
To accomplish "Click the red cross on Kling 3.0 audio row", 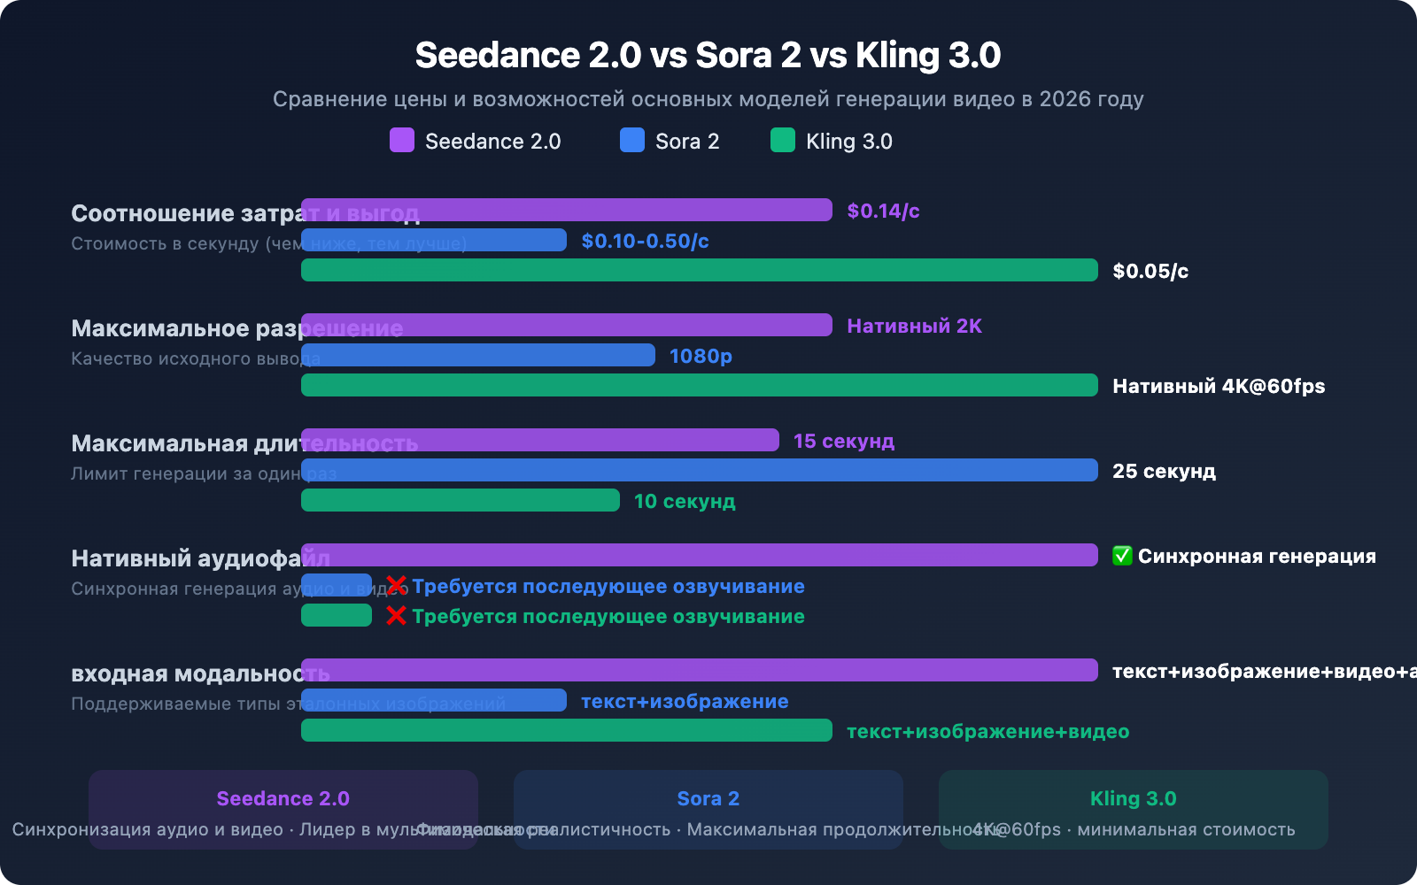I will click(396, 616).
